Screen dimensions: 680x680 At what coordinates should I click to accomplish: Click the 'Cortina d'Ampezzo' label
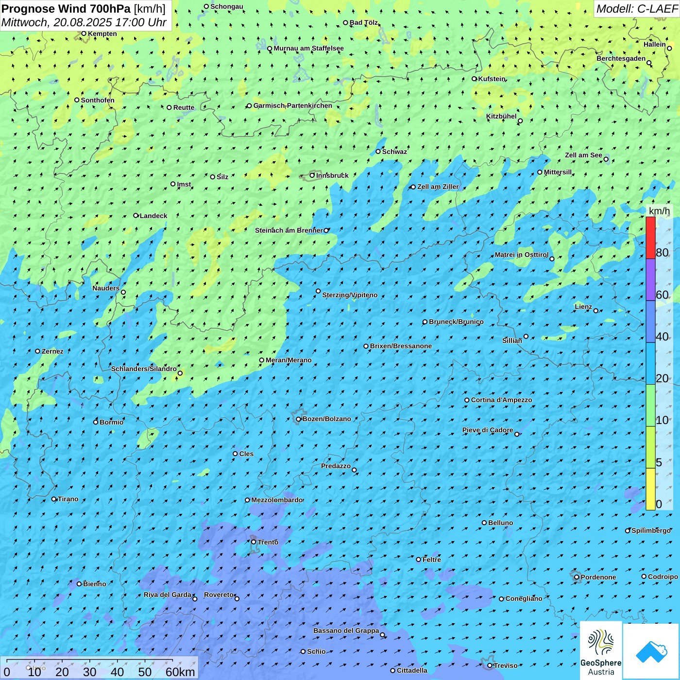pos(501,400)
